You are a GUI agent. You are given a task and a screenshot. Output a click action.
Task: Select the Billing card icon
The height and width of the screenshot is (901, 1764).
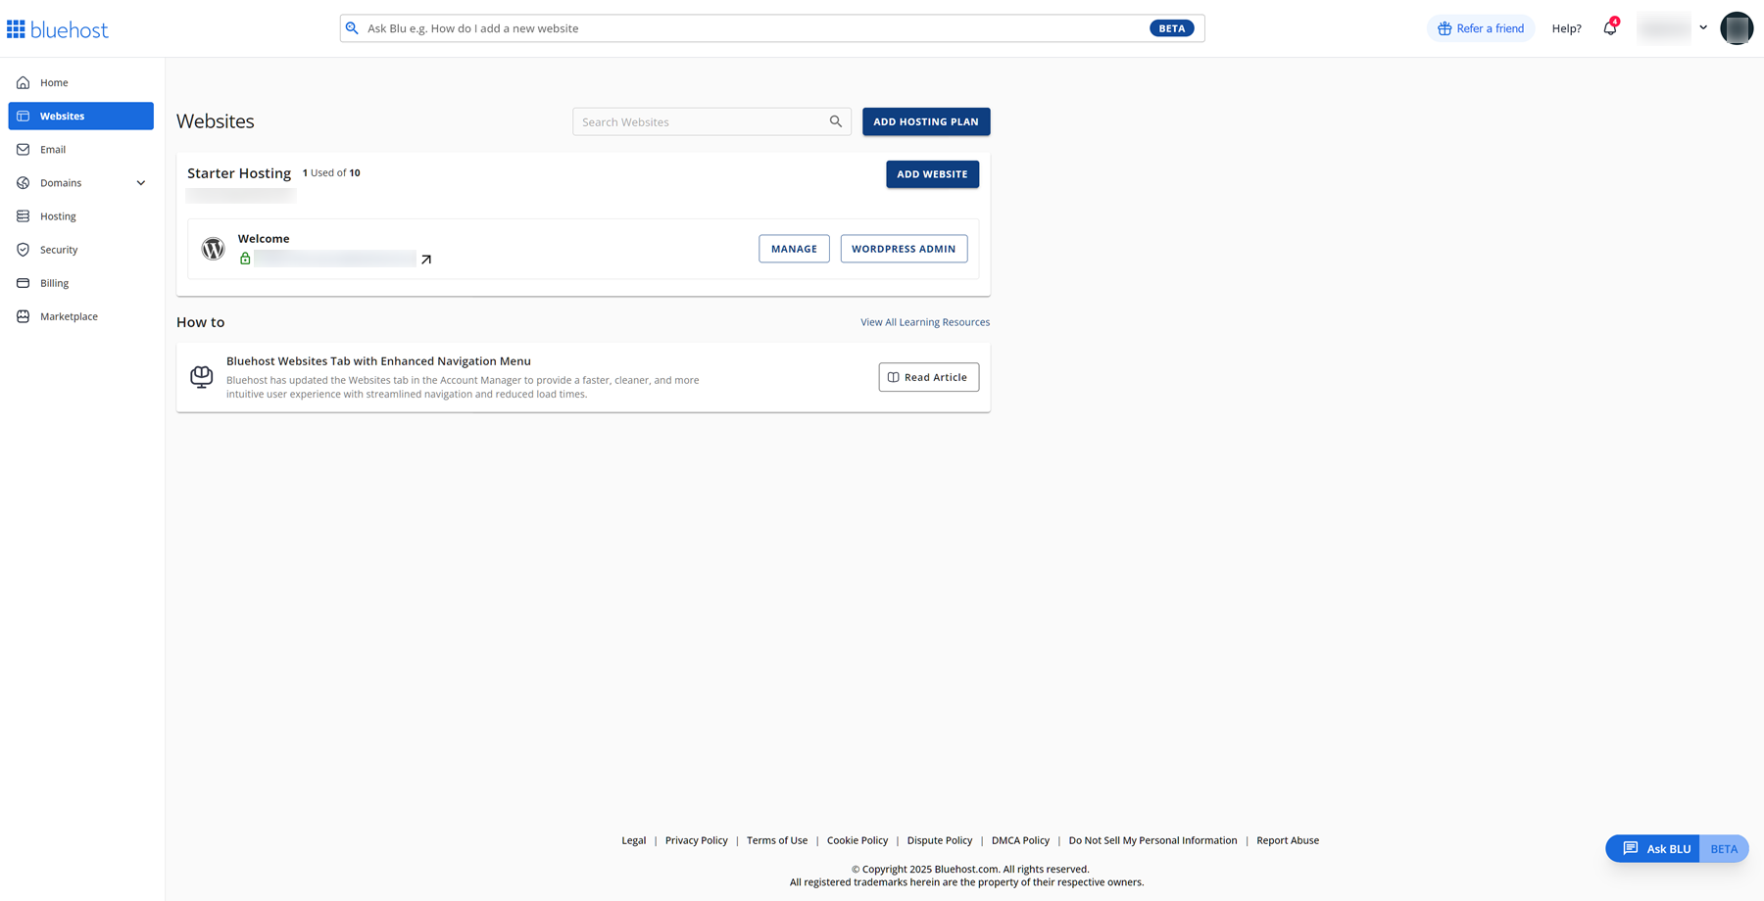(23, 282)
